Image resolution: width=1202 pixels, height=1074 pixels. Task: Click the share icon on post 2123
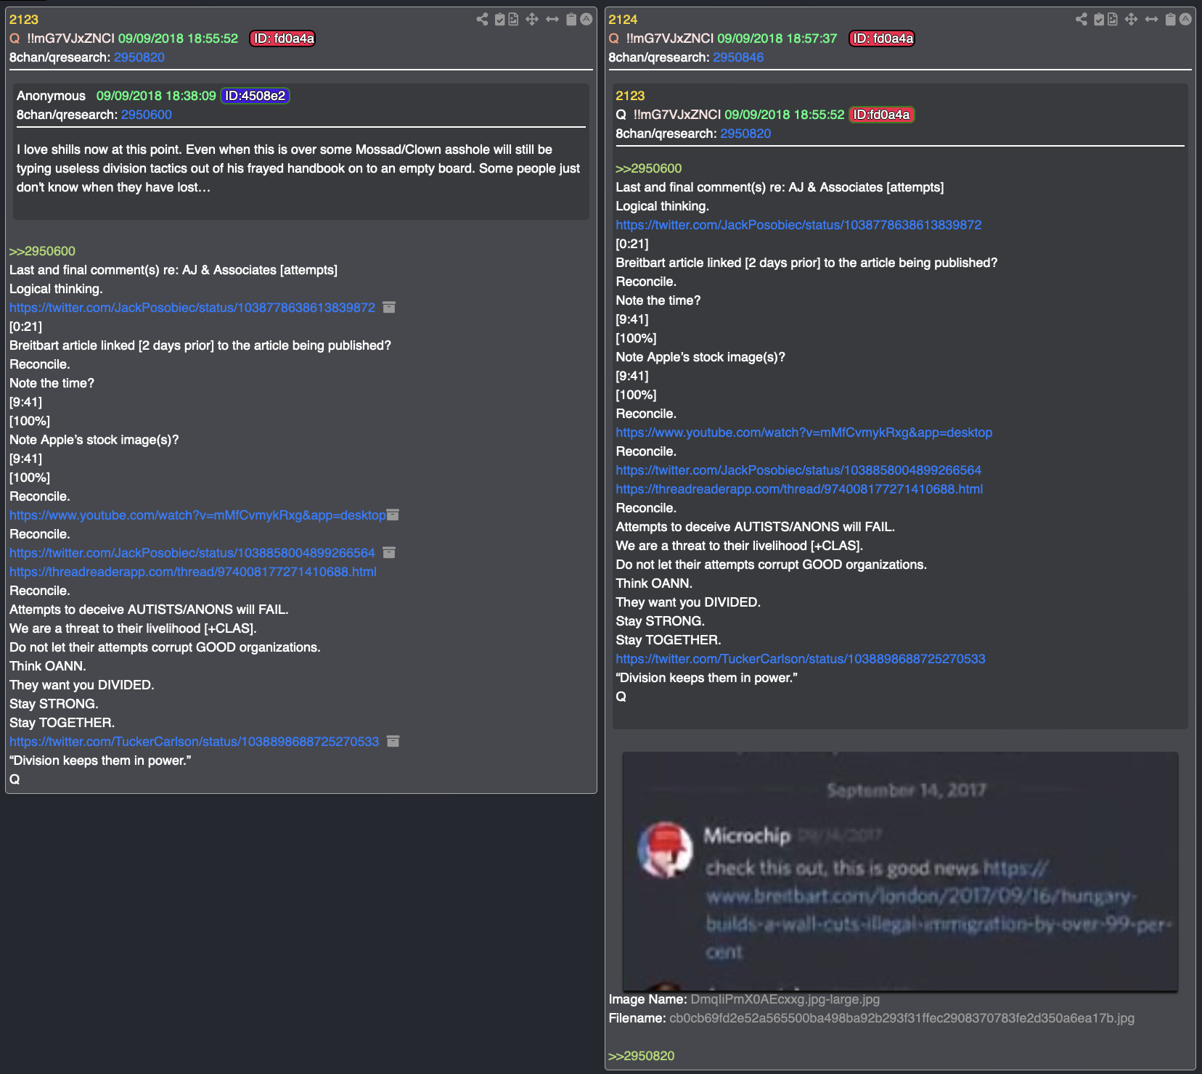(x=482, y=19)
